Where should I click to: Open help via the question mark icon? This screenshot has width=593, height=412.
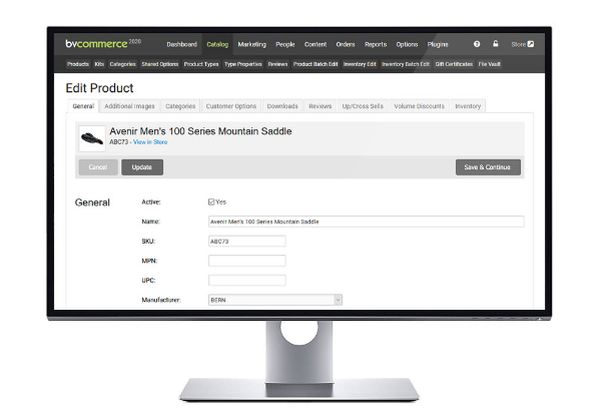(476, 44)
